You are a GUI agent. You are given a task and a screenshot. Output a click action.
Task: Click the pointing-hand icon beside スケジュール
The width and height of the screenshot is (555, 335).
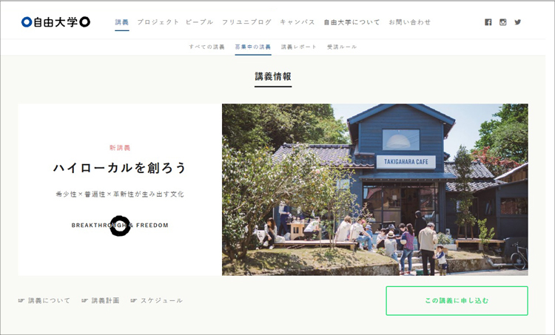point(133,301)
